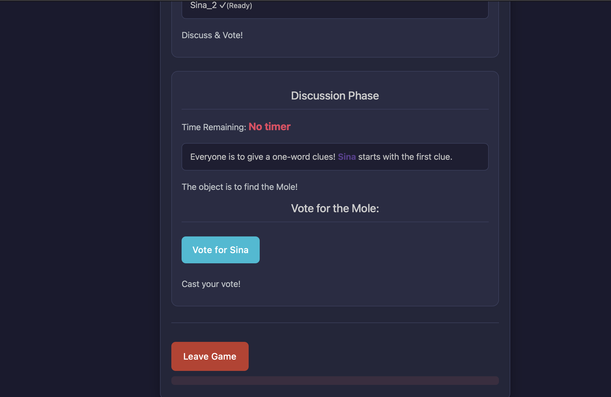
Task: Click the Time Remaining label
Action: point(214,127)
